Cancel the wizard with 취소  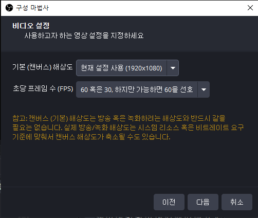237,202
